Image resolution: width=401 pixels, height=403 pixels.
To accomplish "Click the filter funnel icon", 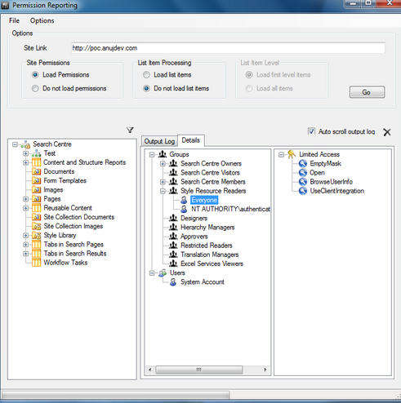I will [130, 130].
